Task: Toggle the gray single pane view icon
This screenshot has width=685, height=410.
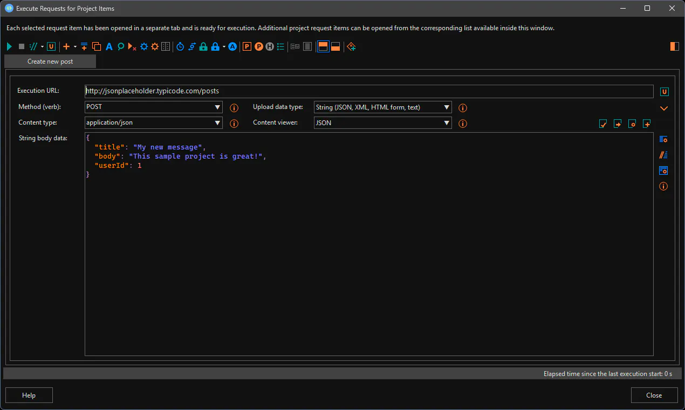Action: click(307, 47)
